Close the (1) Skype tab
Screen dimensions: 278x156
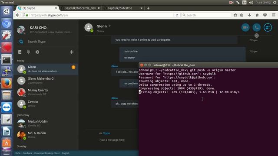[56, 8]
